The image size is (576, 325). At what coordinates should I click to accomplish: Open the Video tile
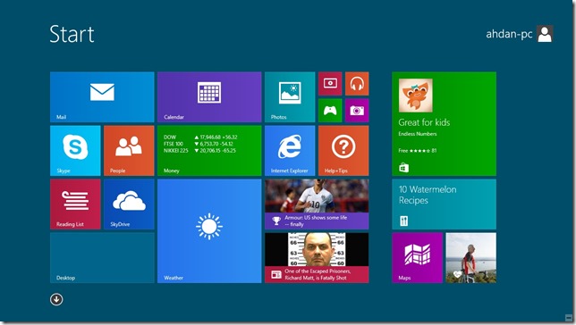[x=330, y=84]
